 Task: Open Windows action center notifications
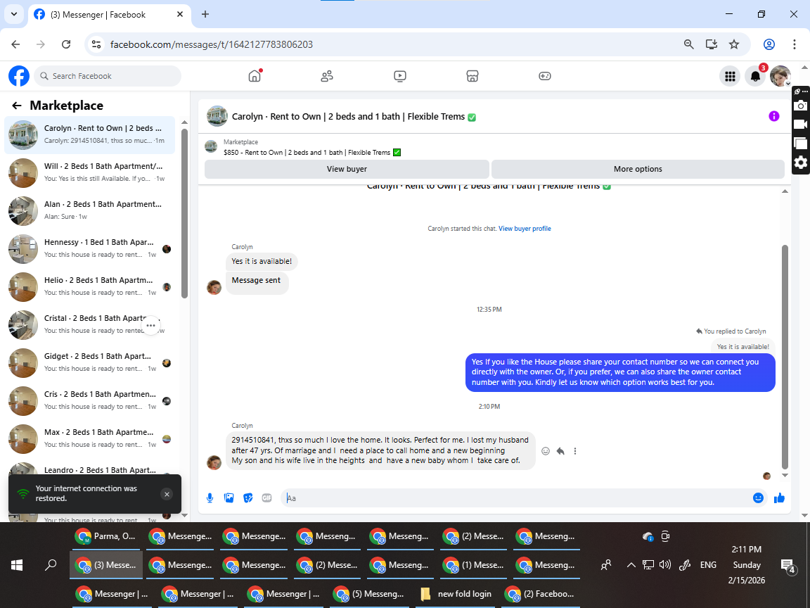[x=787, y=565]
